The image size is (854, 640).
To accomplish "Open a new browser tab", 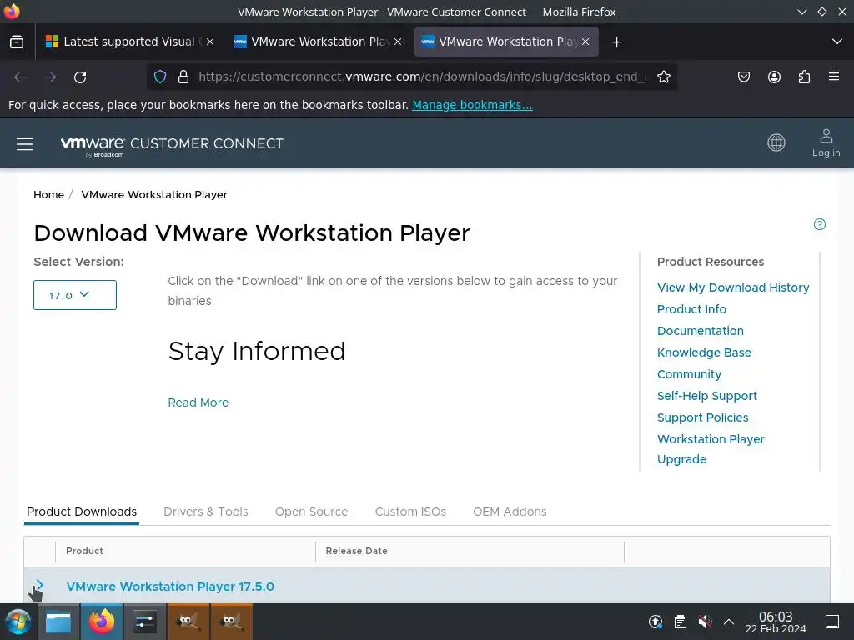I will click(616, 42).
